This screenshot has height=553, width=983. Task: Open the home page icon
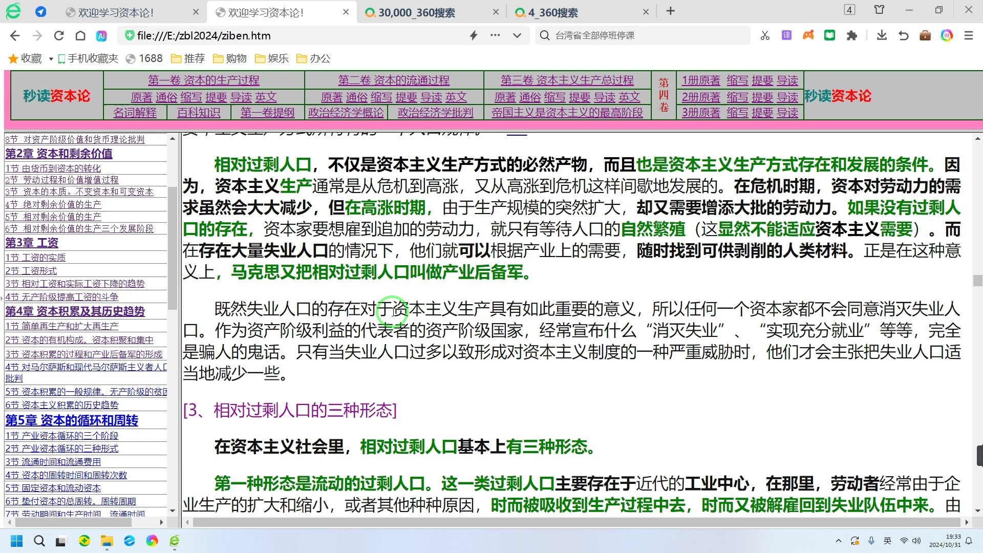80,35
